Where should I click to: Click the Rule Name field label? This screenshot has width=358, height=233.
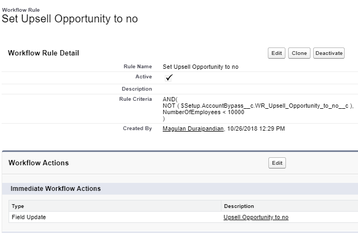(138, 67)
